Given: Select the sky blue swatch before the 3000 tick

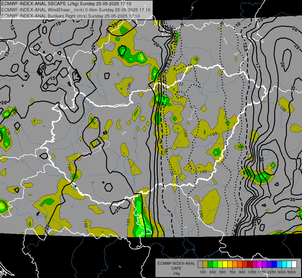Looking at the screenshot, I should click(x=279, y=264).
